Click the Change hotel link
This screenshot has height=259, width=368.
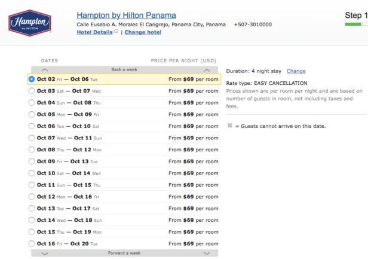tap(143, 32)
